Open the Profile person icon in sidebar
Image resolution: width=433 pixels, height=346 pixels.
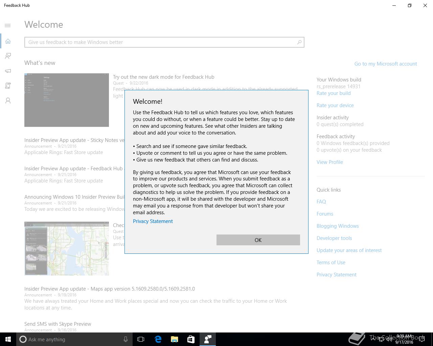click(8, 101)
